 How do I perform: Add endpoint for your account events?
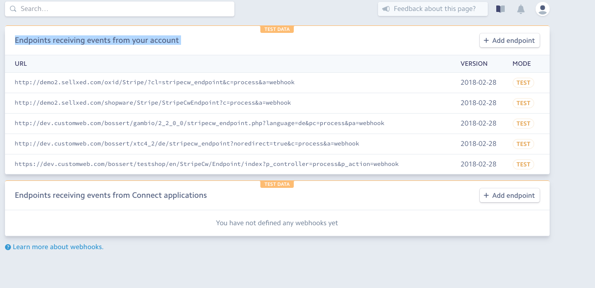(510, 40)
